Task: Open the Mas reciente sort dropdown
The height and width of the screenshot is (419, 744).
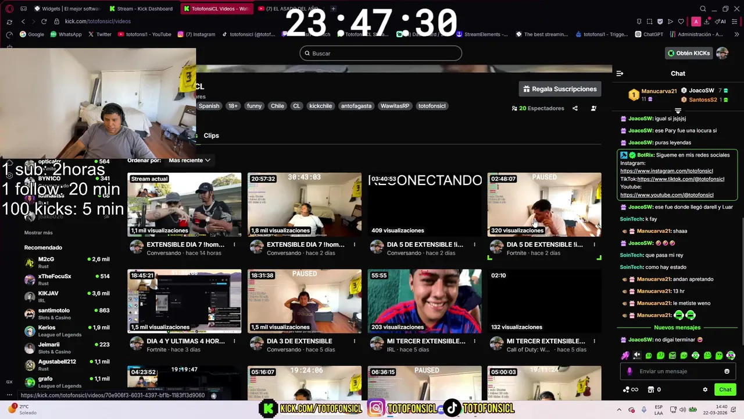Action: coord(189,160)
